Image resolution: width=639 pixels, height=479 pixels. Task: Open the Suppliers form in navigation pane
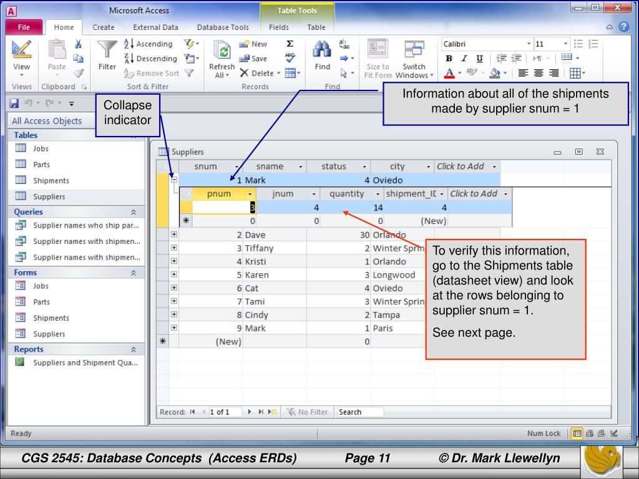[x=39, y=334]
